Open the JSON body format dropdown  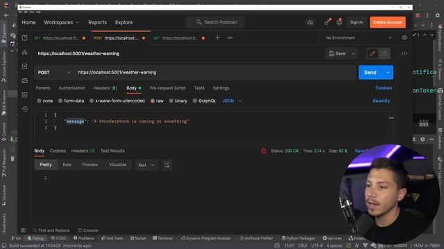(x=232, y=101)
